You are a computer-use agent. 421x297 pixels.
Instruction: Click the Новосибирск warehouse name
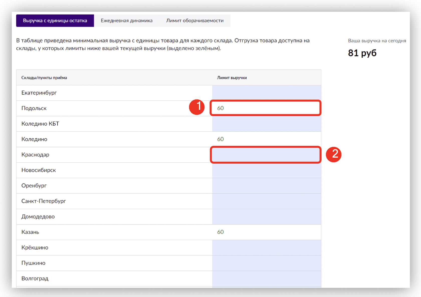[39, 170]
